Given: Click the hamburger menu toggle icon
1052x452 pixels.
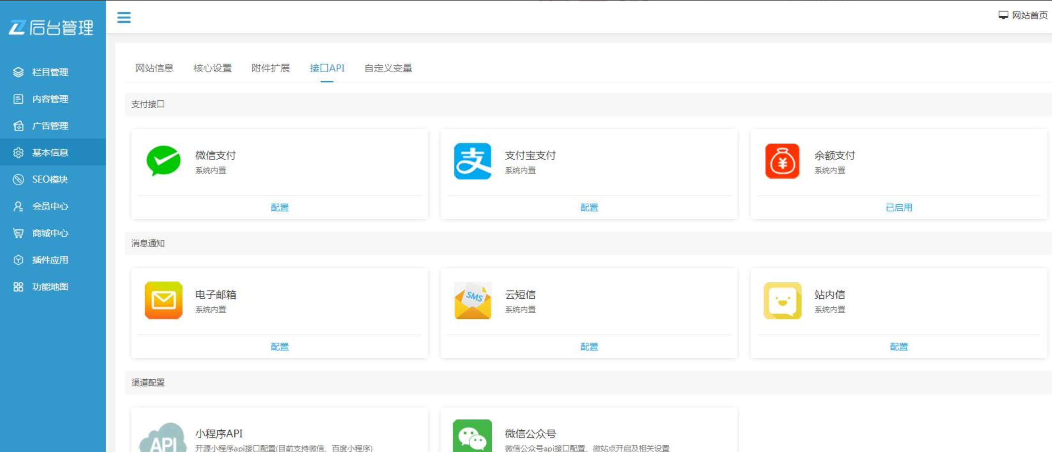Looking at the screenshot, I should [124, 17].
